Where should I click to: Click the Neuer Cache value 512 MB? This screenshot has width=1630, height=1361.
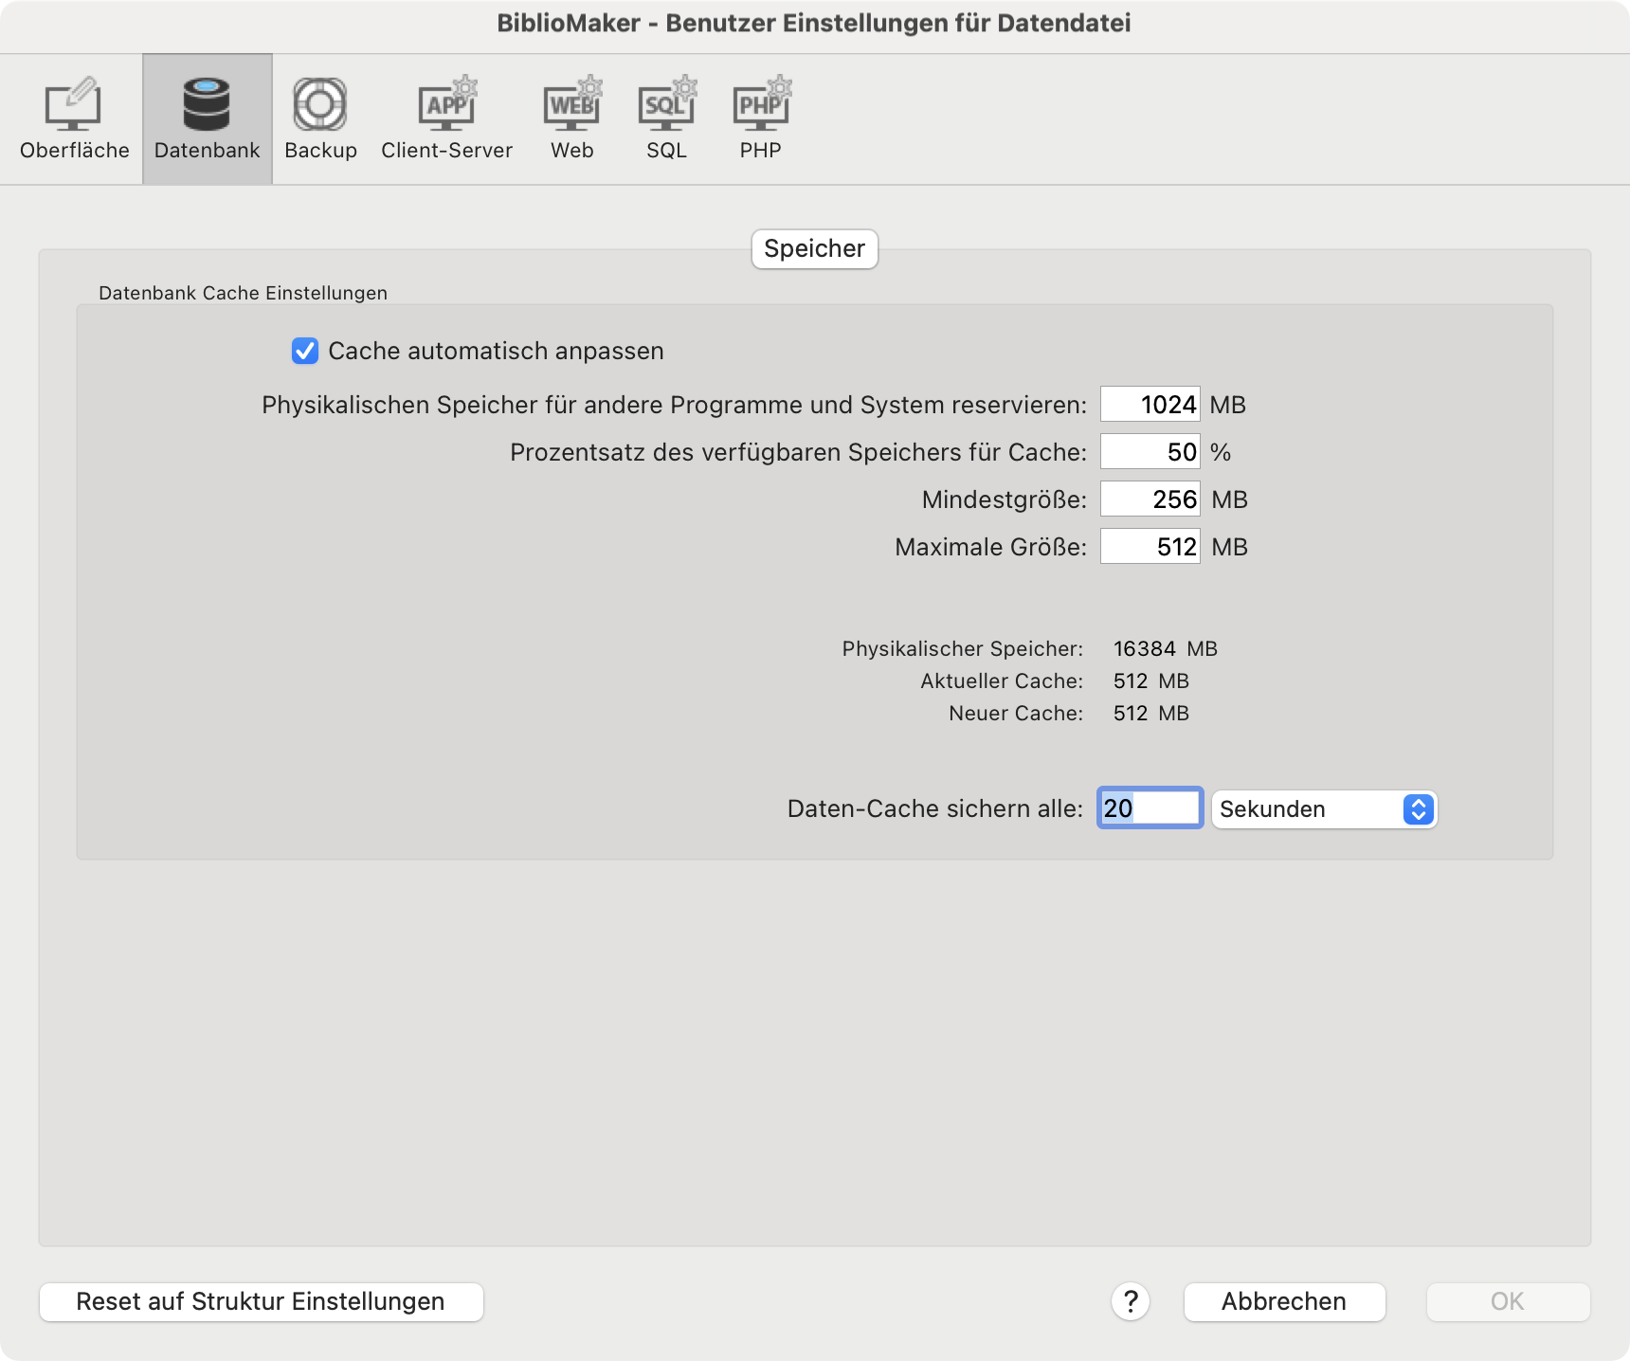pyautogui.click(x=1151, y=714)
